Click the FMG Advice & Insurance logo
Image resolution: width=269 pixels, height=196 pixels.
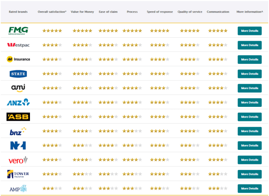[x=18, y=31]
